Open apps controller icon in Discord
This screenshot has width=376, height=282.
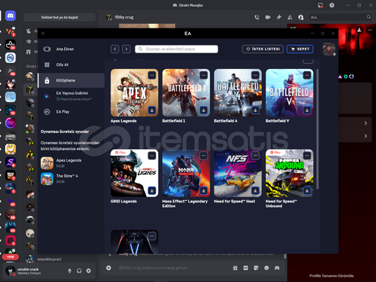[277, 268]
